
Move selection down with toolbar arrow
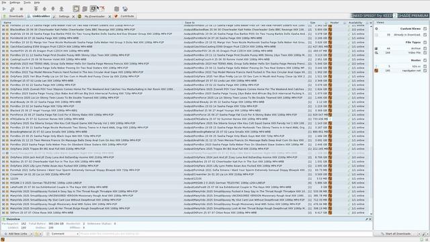(x=53, y=9)
